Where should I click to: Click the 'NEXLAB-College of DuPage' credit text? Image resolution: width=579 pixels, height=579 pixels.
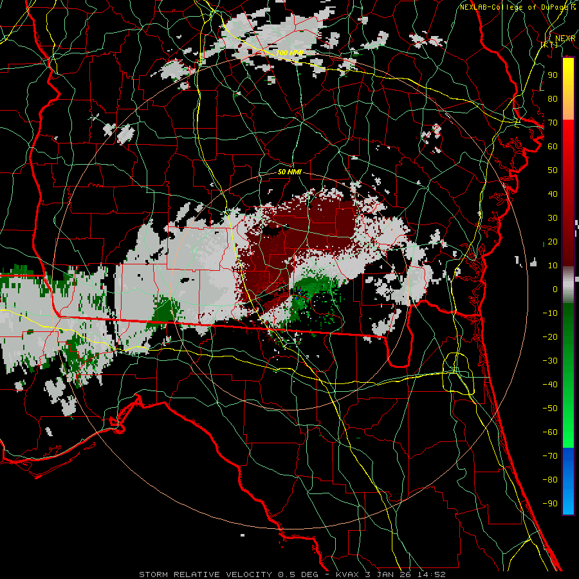515,7
